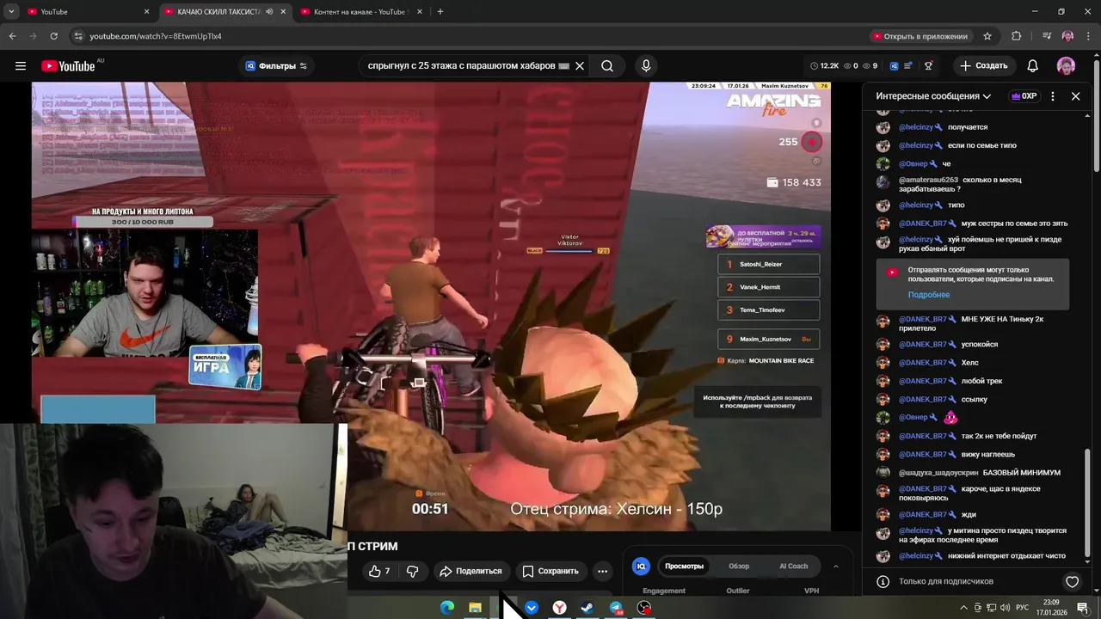Open OBS Studio from the taskbar

[643, 608]
